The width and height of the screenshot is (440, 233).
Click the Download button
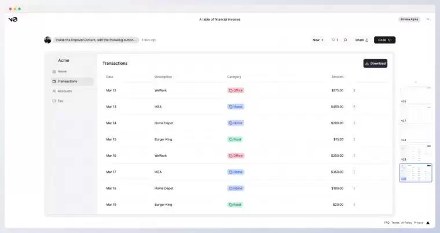(375, 64)
